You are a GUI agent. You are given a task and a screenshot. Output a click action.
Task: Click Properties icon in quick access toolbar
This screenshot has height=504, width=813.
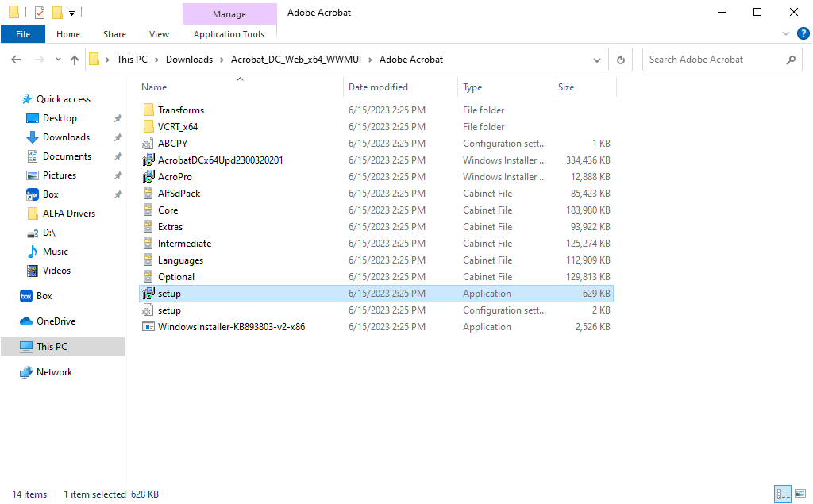point(40,13)
